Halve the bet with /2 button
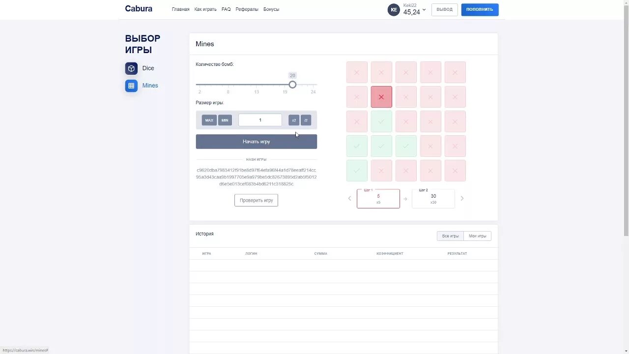The height and width of the screenshot is (354, 629). [x=306, y=120]
